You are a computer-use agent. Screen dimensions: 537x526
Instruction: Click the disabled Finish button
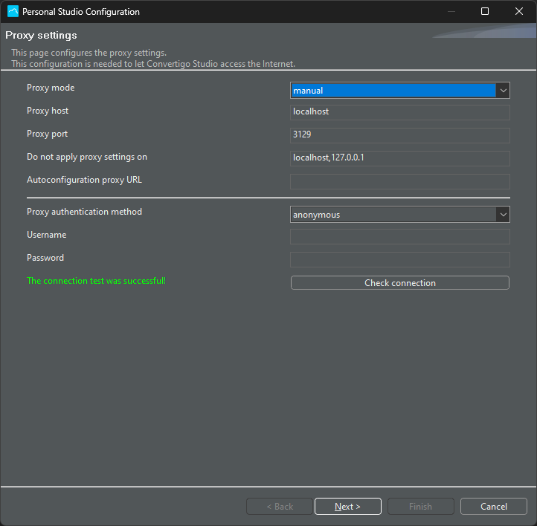(x=420, y=507)
